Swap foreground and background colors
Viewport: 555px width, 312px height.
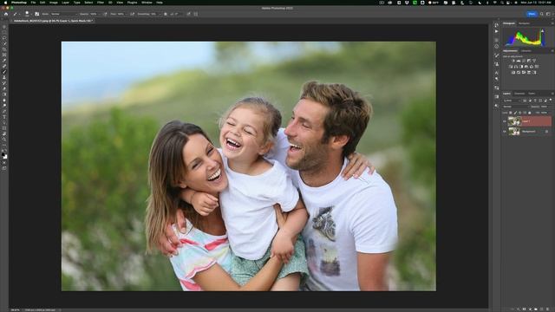tap(6, 151)
